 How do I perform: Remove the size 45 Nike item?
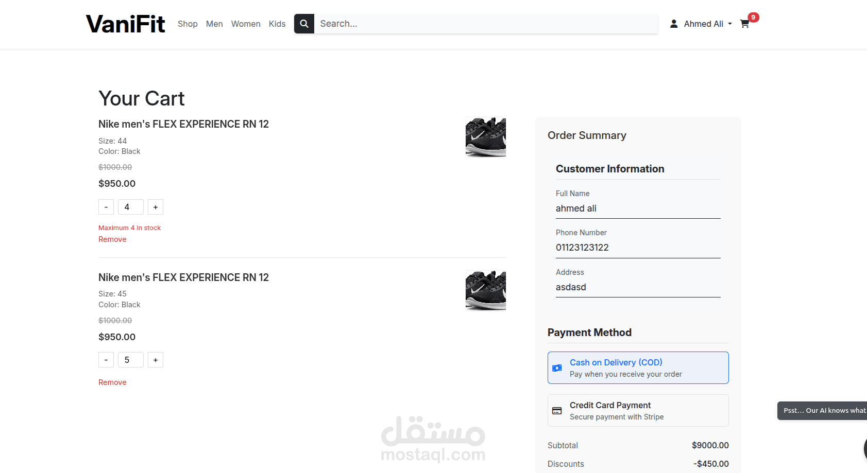(112, 382)
